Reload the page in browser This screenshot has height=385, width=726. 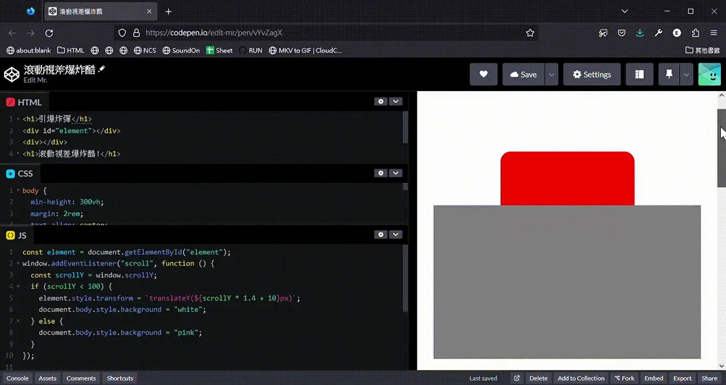49,33
